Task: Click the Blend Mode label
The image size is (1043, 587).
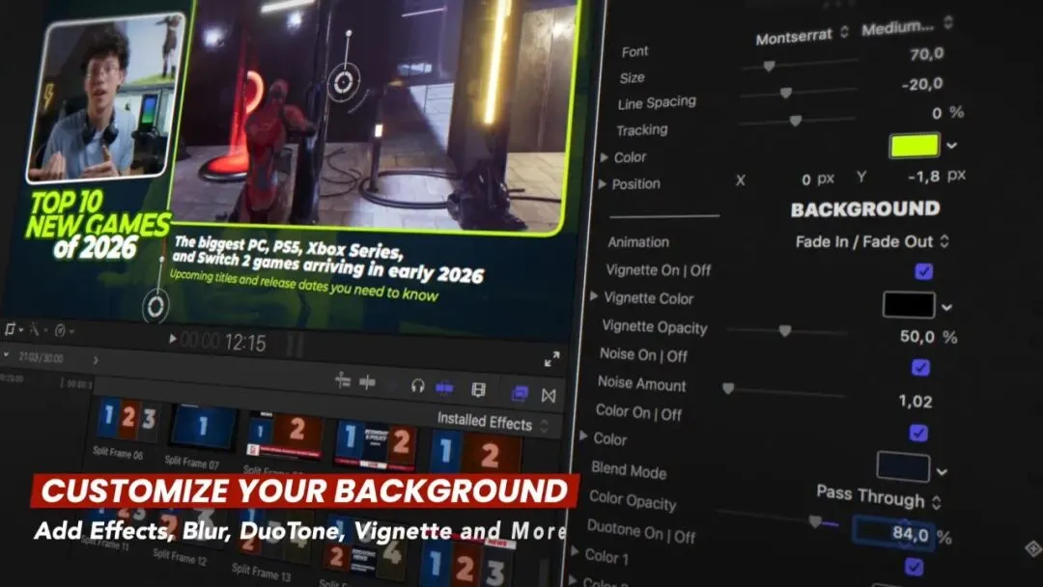Action: pyautogui.click(x=629, y=471)
